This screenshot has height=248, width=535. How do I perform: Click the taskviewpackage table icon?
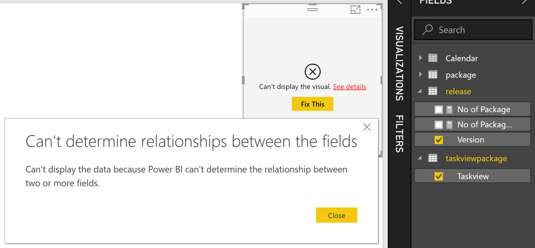[x=433, y=158]
